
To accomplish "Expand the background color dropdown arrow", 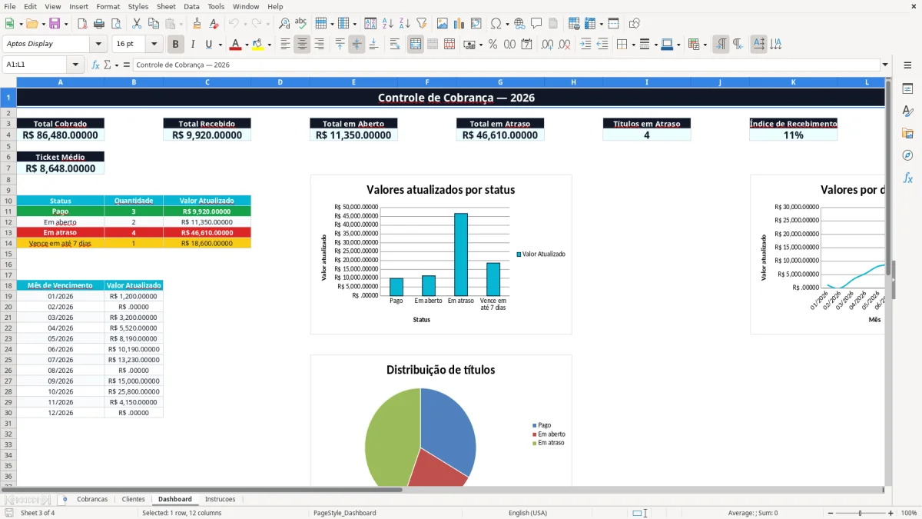I will 269,45.
